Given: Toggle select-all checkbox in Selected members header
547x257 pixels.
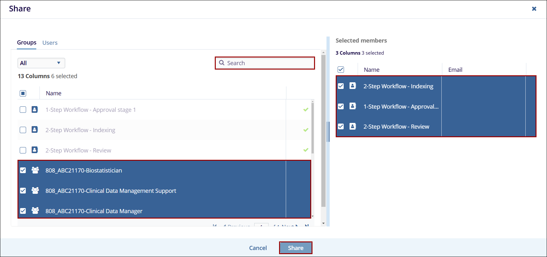Looking at the screenshot, I should point(341,70).
